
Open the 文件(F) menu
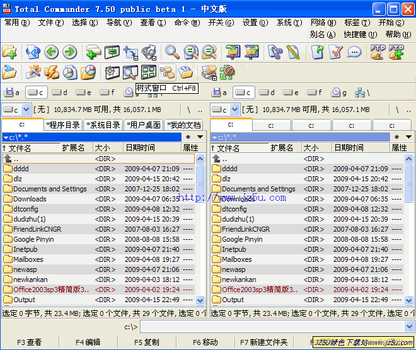pos(51,23)
